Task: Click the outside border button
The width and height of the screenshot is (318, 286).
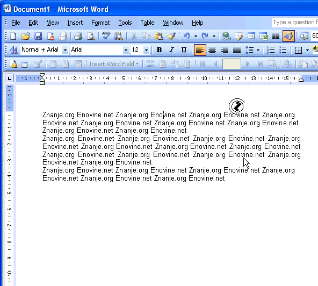Action: pyautogui.click(x=298, y=50)
